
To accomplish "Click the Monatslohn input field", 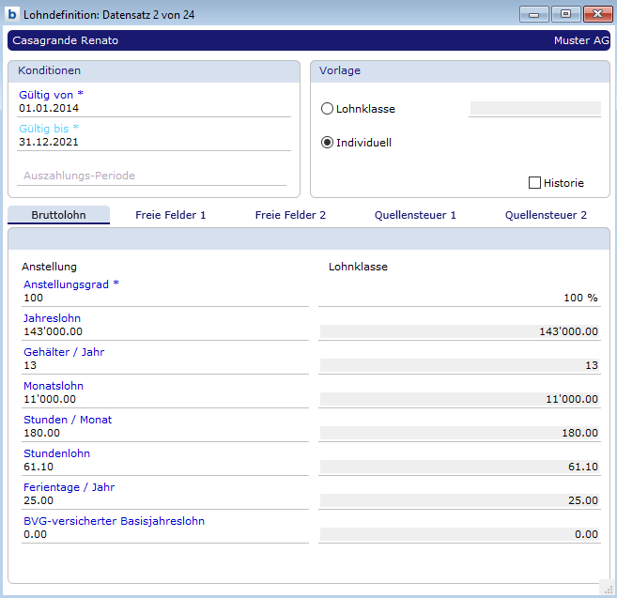I will coord(165,399).
